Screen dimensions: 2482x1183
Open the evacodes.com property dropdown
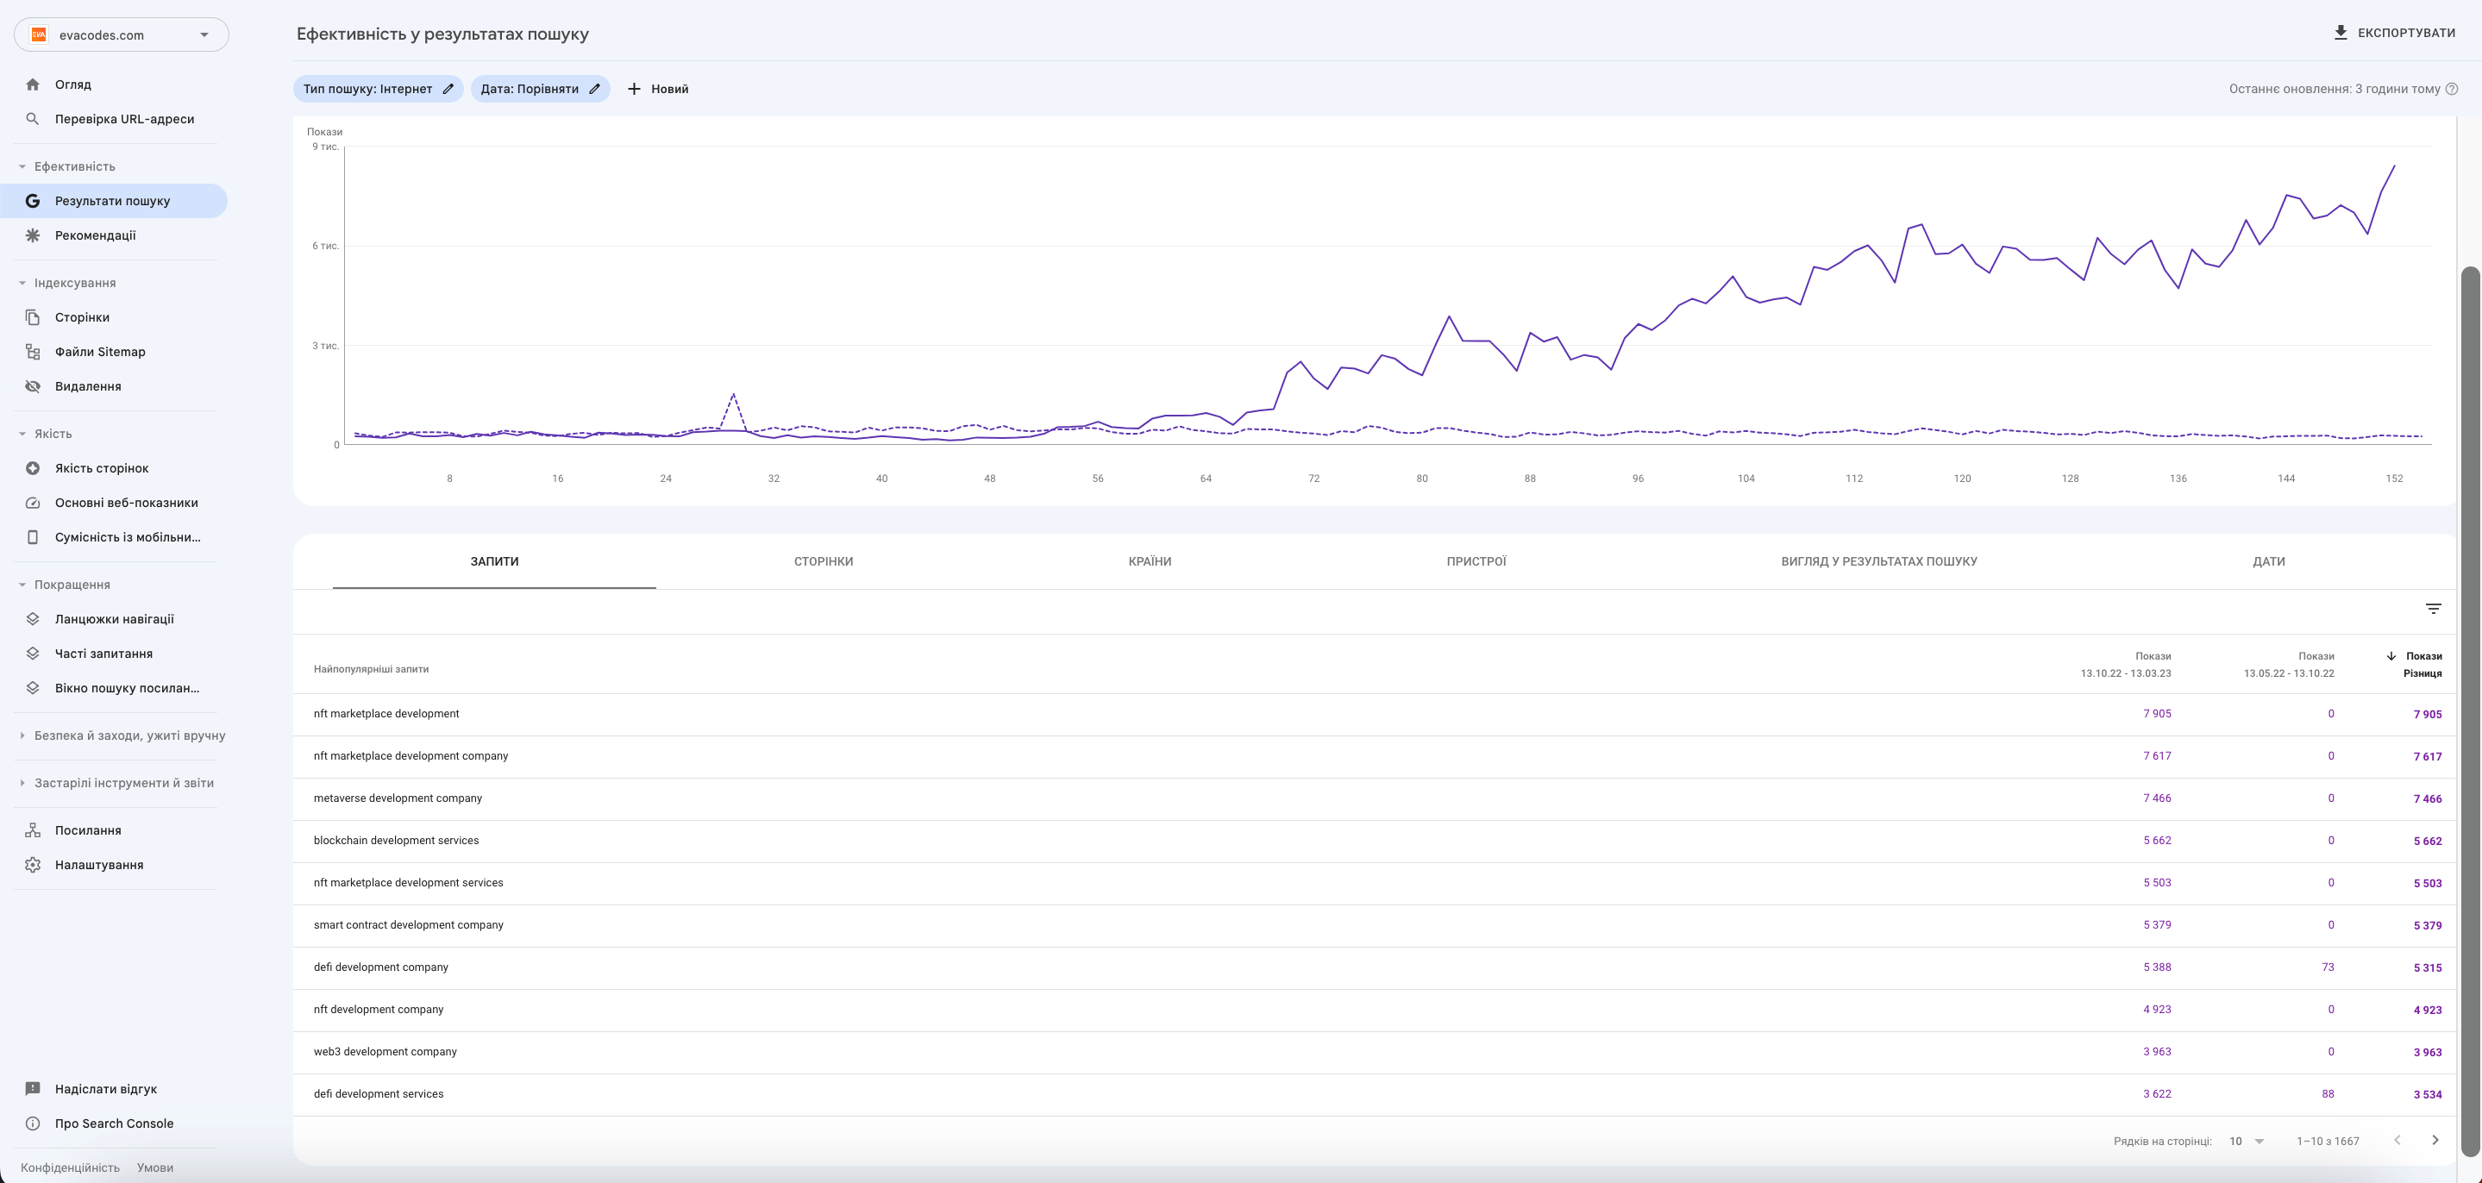tap(122, 34)
